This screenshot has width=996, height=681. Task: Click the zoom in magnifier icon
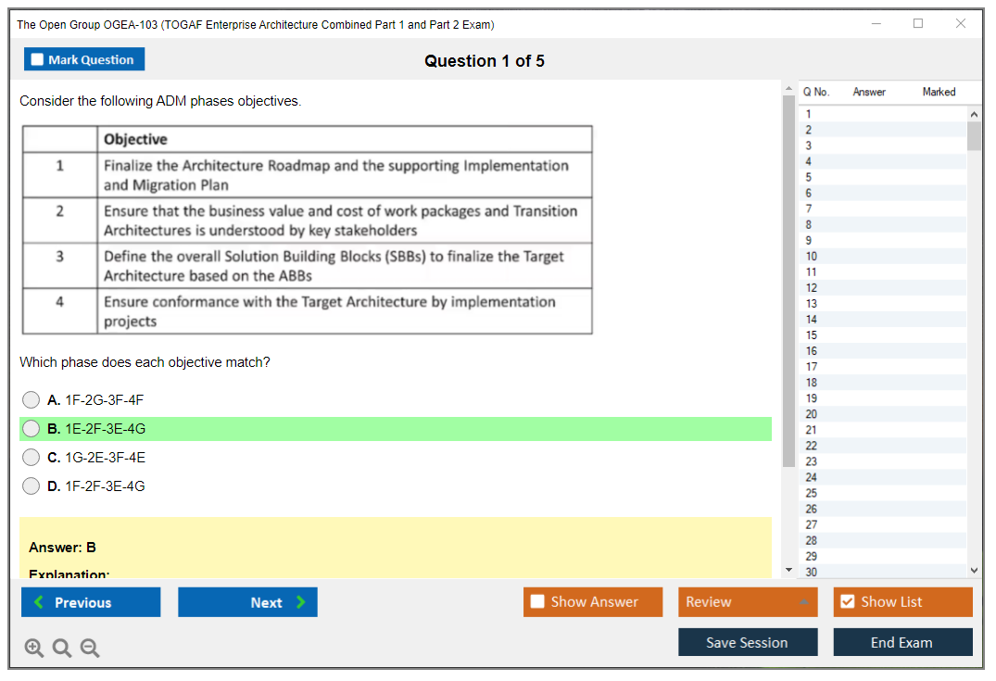point(33,649)
